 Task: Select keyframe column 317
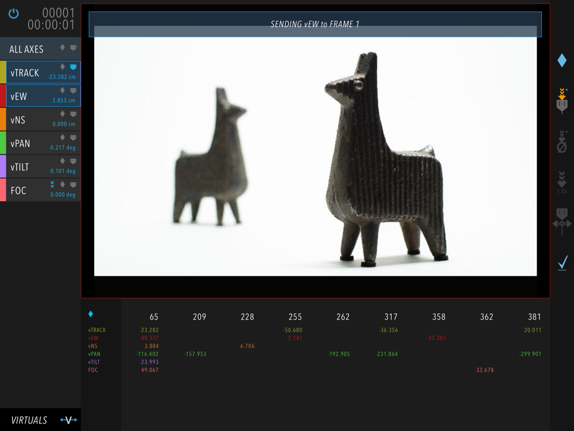pyautogui.click(x=391, y=317)
